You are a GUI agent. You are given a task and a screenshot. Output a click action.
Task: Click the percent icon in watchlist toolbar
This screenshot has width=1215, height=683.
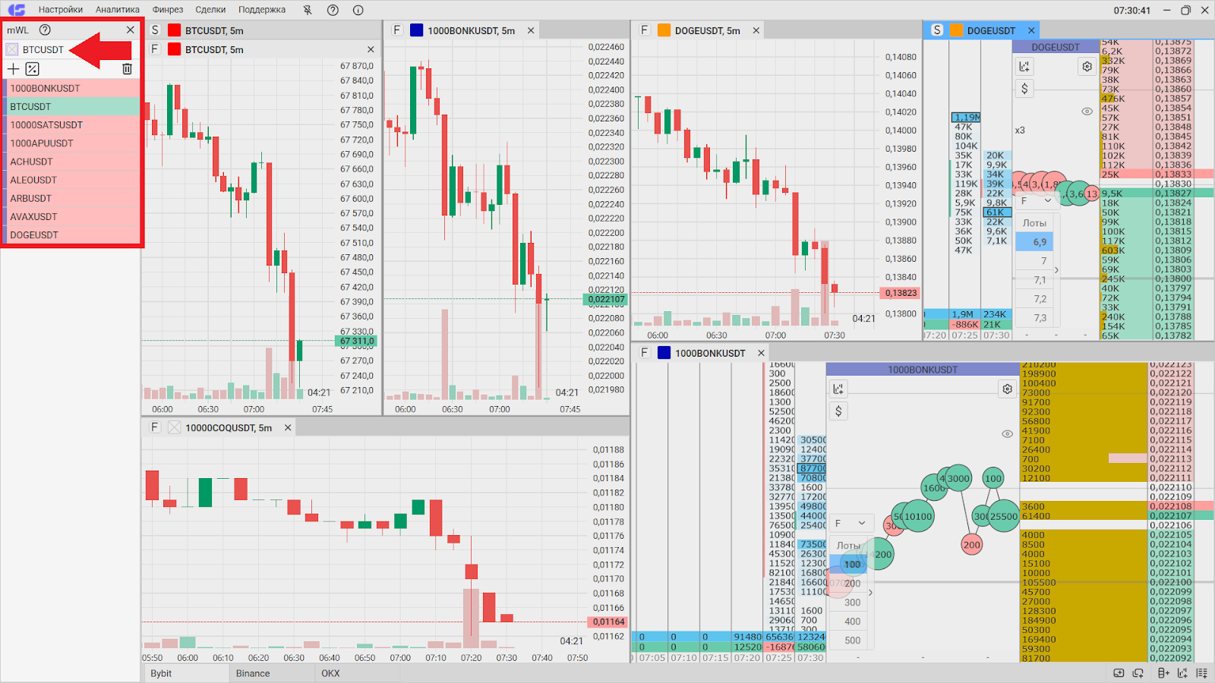32,69
